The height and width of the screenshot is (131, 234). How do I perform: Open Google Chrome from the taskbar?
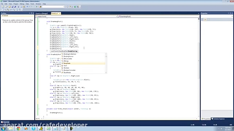click(18, 129)
